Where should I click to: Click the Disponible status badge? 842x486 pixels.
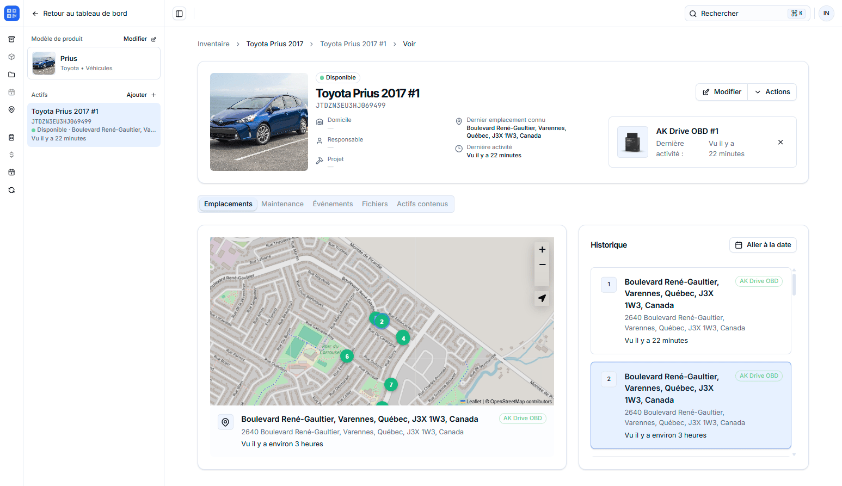pyautogui.click(x=338, y=78)
